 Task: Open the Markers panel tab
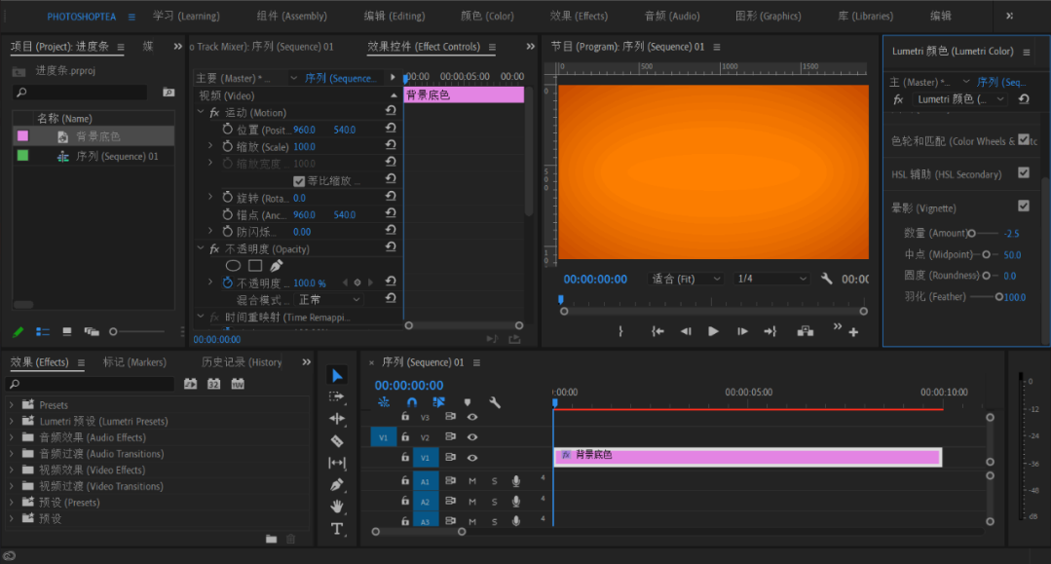(x=134, y=362)
